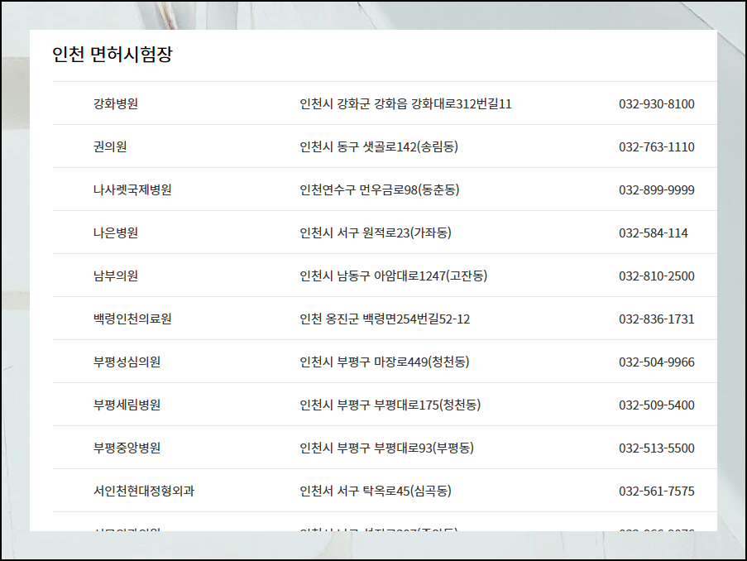This screenshot has width=747, height=561.
Task: Click phone number 032-513-5500
Action: pos(657,448)
